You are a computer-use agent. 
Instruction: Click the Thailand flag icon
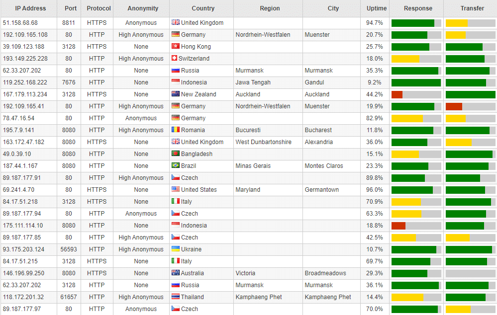point(175,297)
